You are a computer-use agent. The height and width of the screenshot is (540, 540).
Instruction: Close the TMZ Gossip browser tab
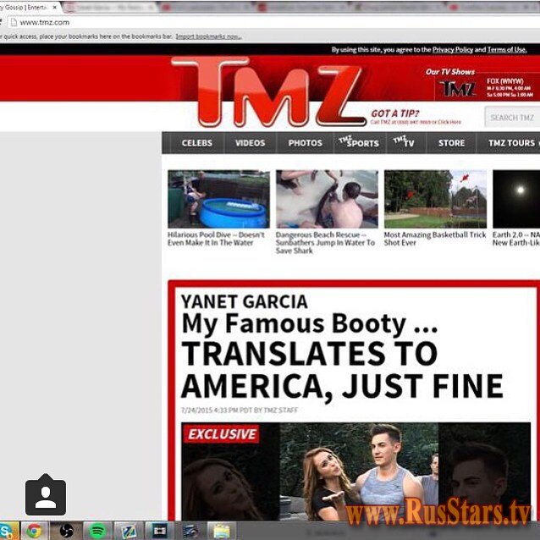[54, 7]
